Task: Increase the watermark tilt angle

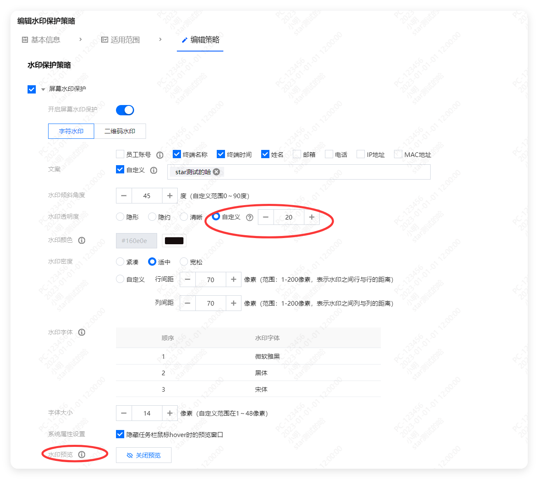Action: click(170, 196)
